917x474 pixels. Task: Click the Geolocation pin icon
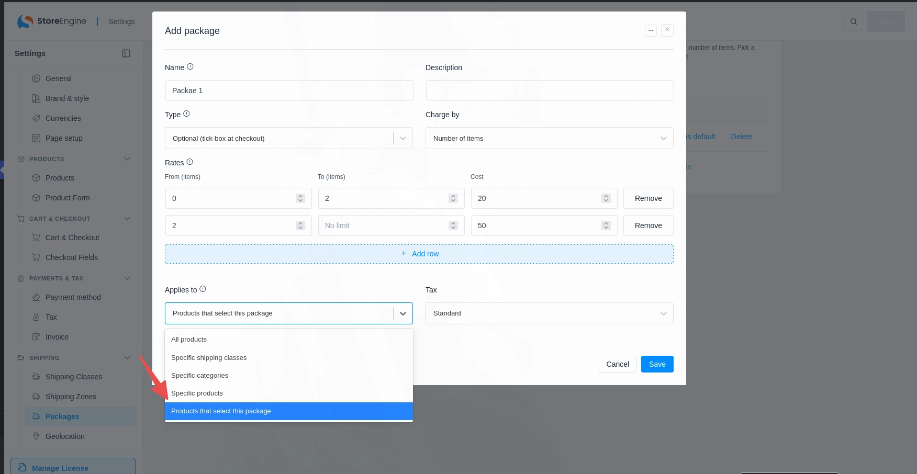(x=36, y=436)
